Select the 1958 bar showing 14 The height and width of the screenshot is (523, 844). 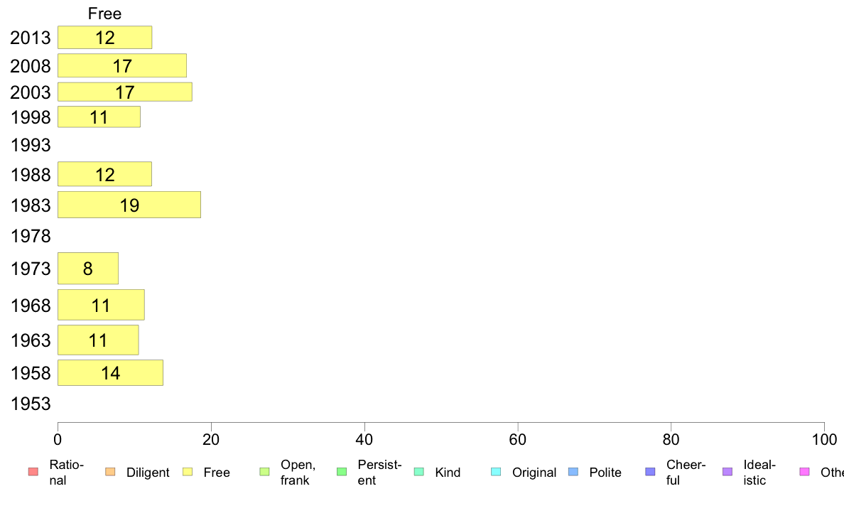pyautogui.click(x=110, y=373)
